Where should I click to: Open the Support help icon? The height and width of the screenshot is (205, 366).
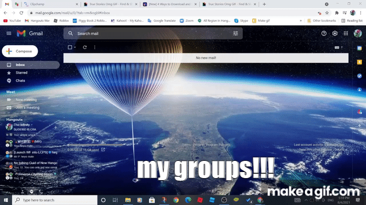pos(324,33)
